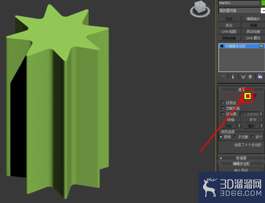Select the Polygon sub-object level icon
The height and width of the screenshot is (203, 265).
coord(247,96)
